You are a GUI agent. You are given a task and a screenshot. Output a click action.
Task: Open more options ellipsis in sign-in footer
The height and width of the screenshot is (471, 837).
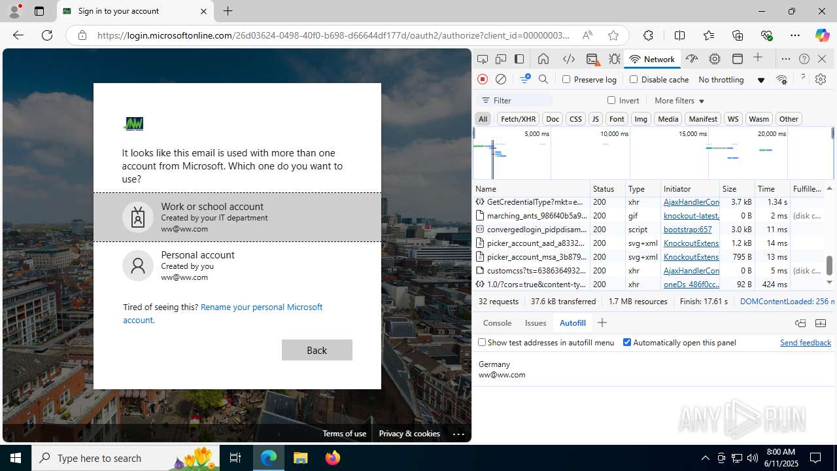point(458,434)
